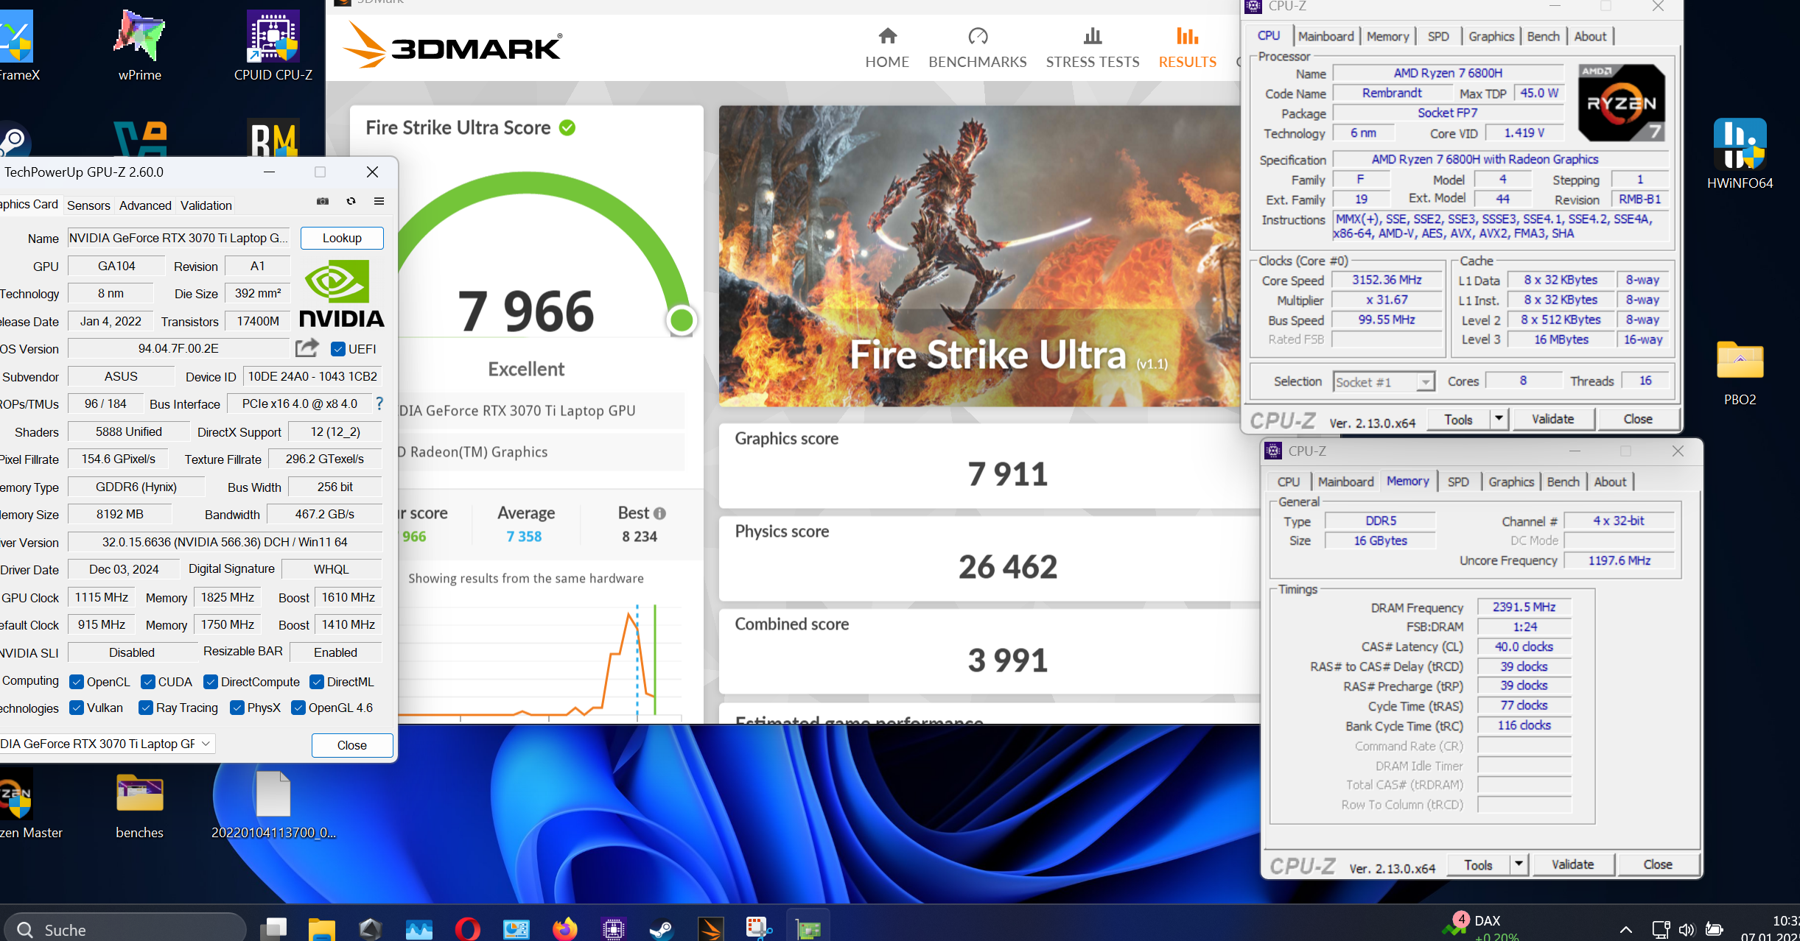The width and height of the screenshot is (1800, 941).
Task: Toggle the DirectCompute checkbox
Action: pyautogui.click(x=210, y=682)
